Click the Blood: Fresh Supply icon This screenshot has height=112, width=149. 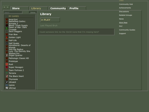[7, 25]
